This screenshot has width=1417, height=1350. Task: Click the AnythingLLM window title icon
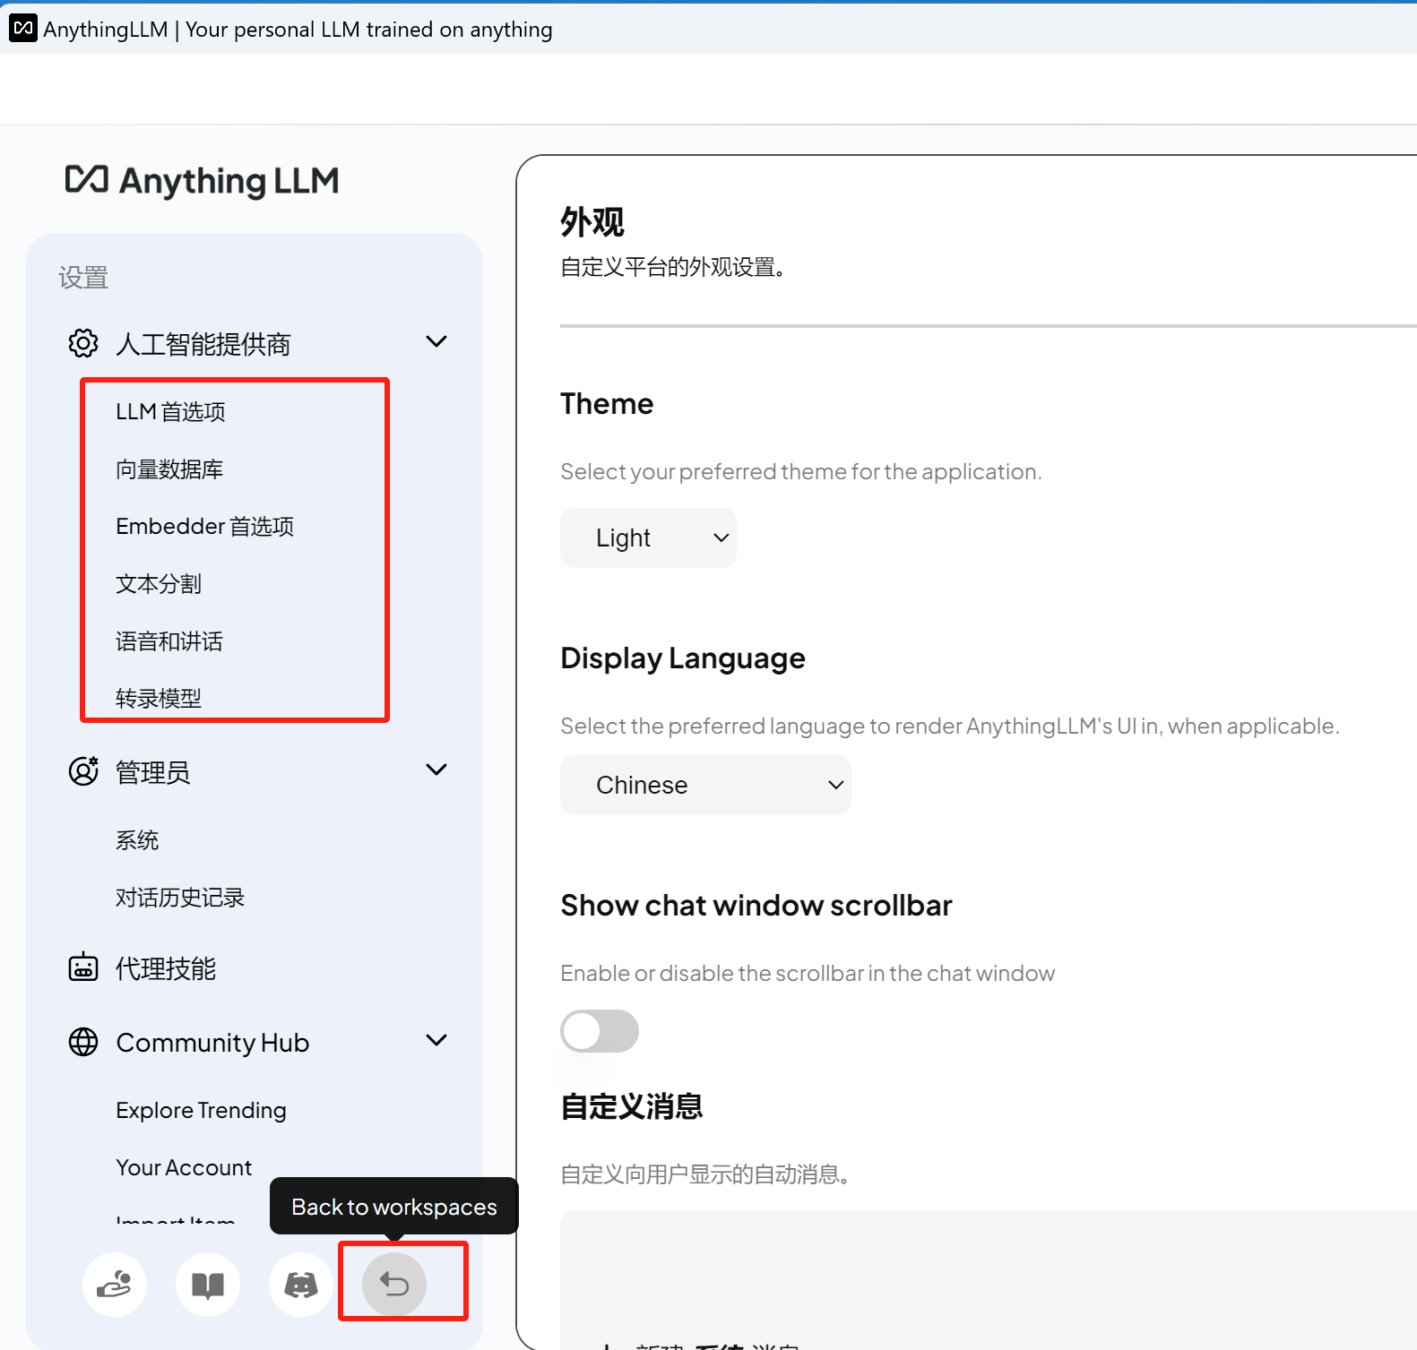(23, 28)
